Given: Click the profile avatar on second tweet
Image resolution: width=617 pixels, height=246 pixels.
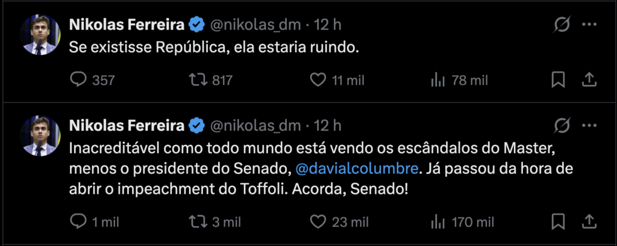Looking at the screenshot, I should (41, 136).
